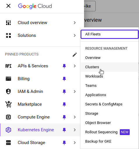Screen dimensions: 139x149
Task: Click the Google Cloud logo
Action: pyautogui.click(x=35, y=6)
